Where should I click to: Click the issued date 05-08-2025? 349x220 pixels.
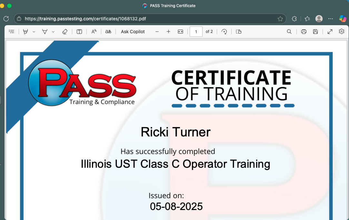click(176, 206)
